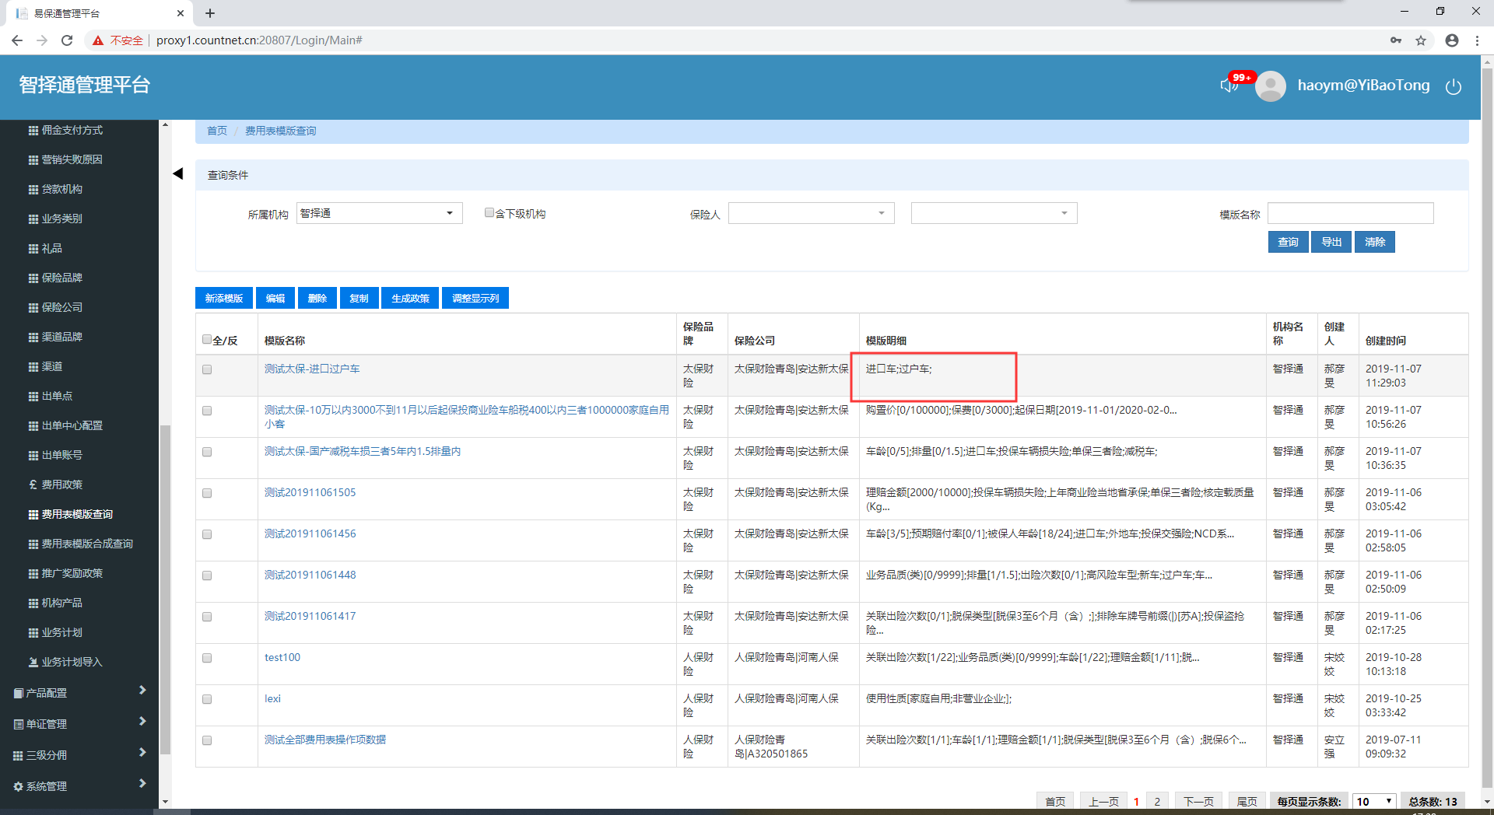Bookmark this page with the star icon
This screenshot has width=1494, height=815.
point(1421,40)
